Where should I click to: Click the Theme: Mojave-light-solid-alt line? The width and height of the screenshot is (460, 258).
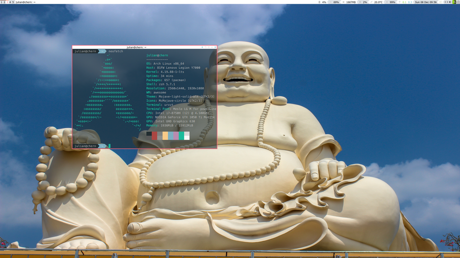pos(180,97)
